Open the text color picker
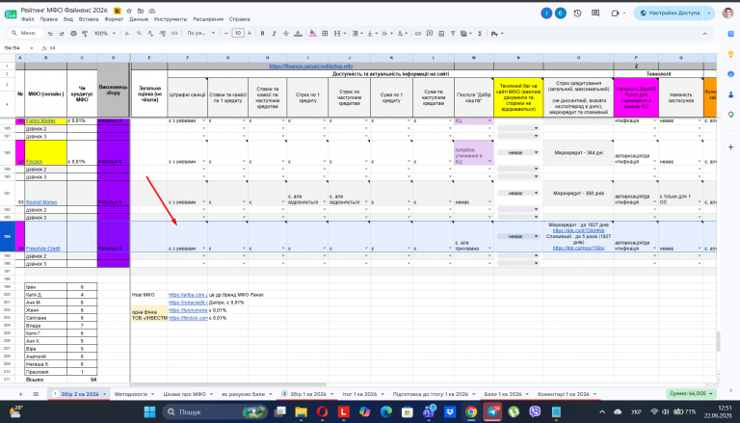 pyautogui.click(x=298, y=34)
